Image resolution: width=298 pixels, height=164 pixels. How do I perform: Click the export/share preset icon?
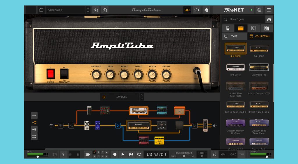pos(105,10)
